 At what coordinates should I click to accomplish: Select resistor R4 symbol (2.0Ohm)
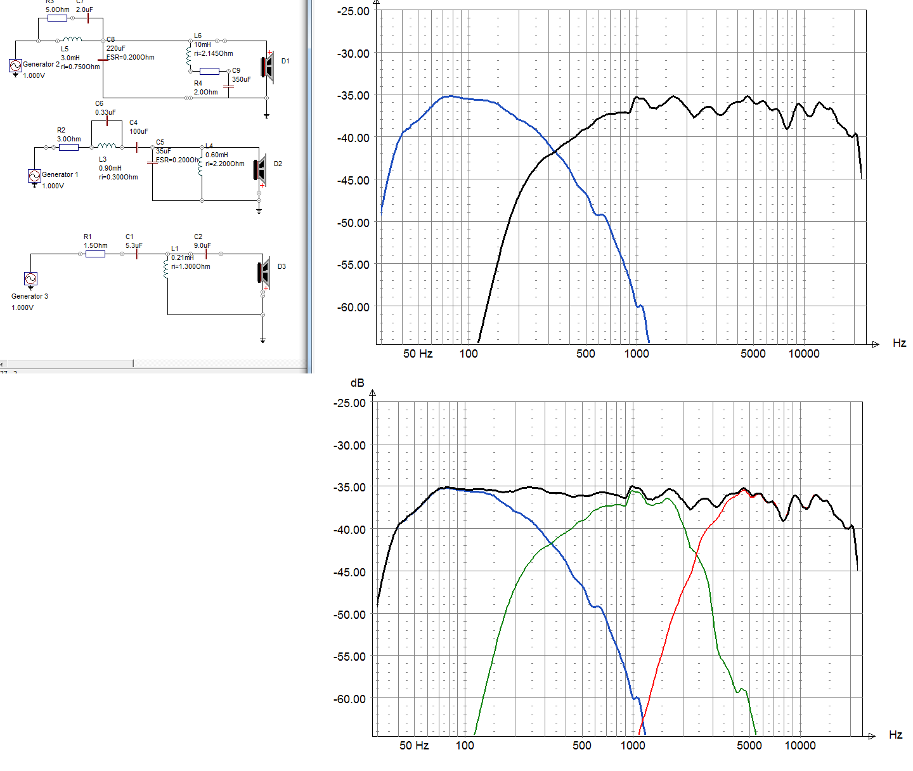tap(209, 71)
